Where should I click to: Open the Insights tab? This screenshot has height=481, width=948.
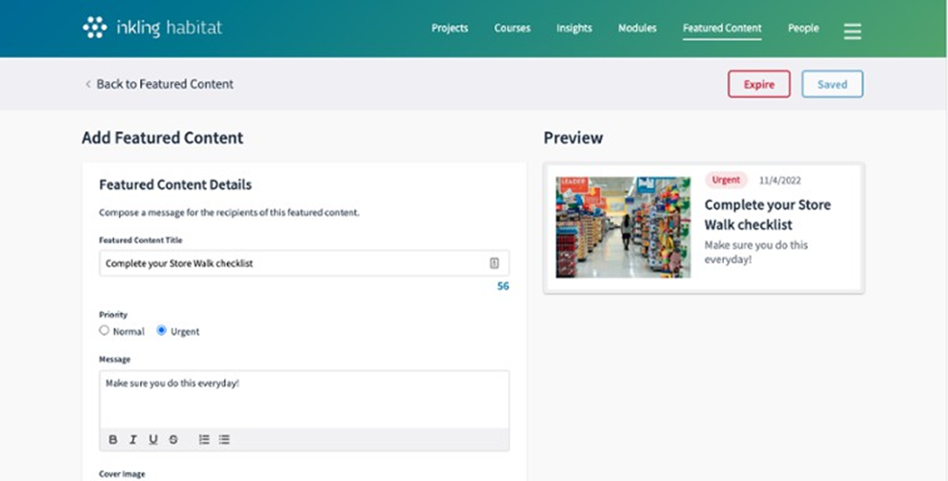pos(574,28)
